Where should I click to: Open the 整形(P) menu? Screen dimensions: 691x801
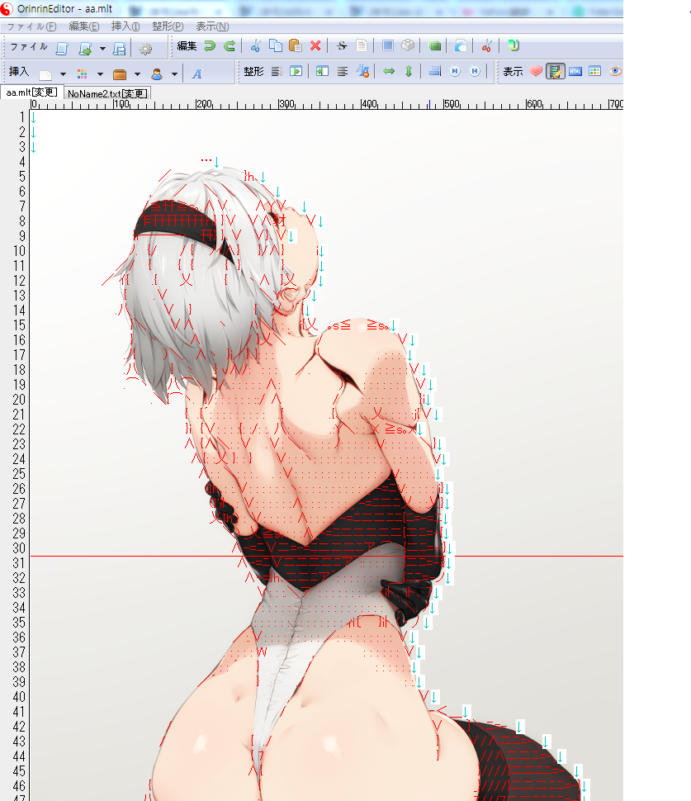[x=167, y=26]
